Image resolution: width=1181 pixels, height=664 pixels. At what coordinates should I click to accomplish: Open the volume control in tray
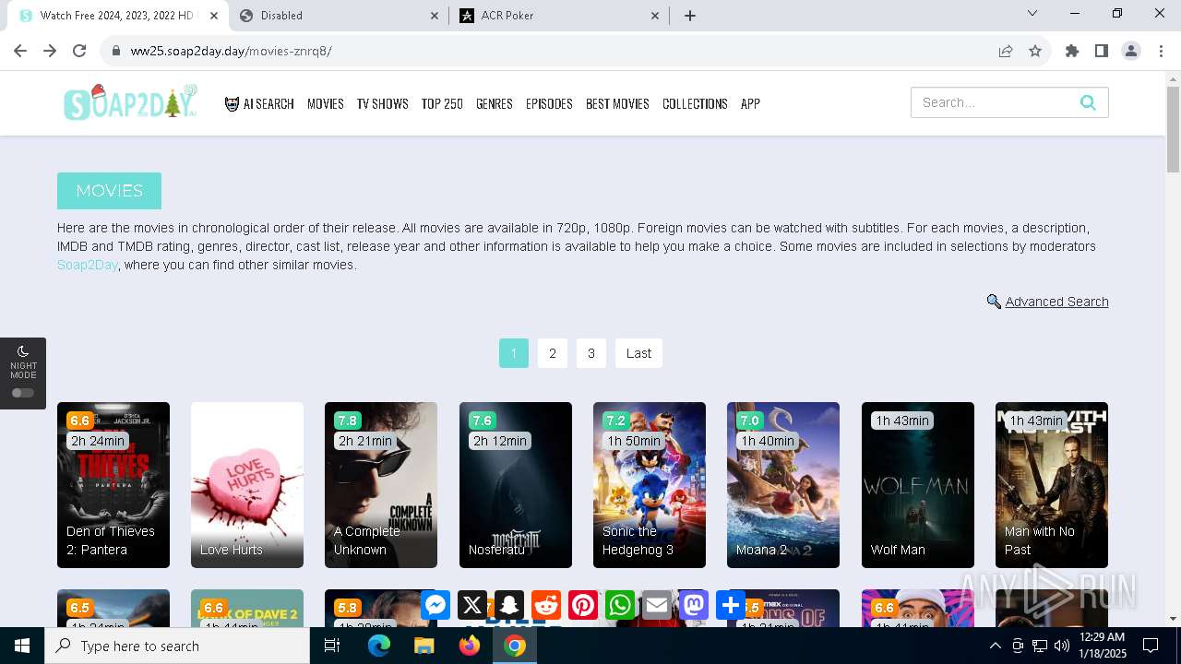tap(1062, 646)
